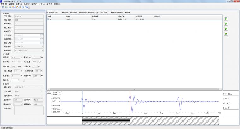
Task: Sort the table by 文件名 column header
Action: (x=68, y=16)
